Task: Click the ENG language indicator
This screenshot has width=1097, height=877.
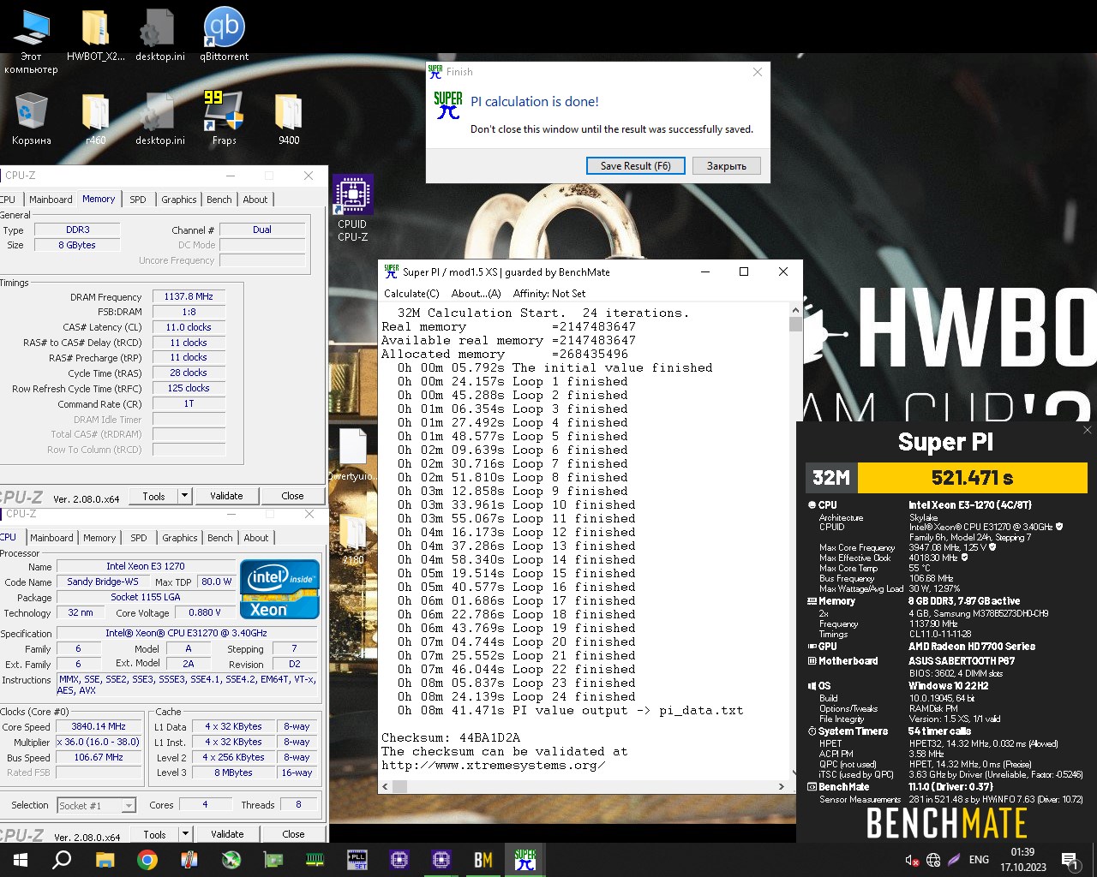Action: [x=979, y=860]
